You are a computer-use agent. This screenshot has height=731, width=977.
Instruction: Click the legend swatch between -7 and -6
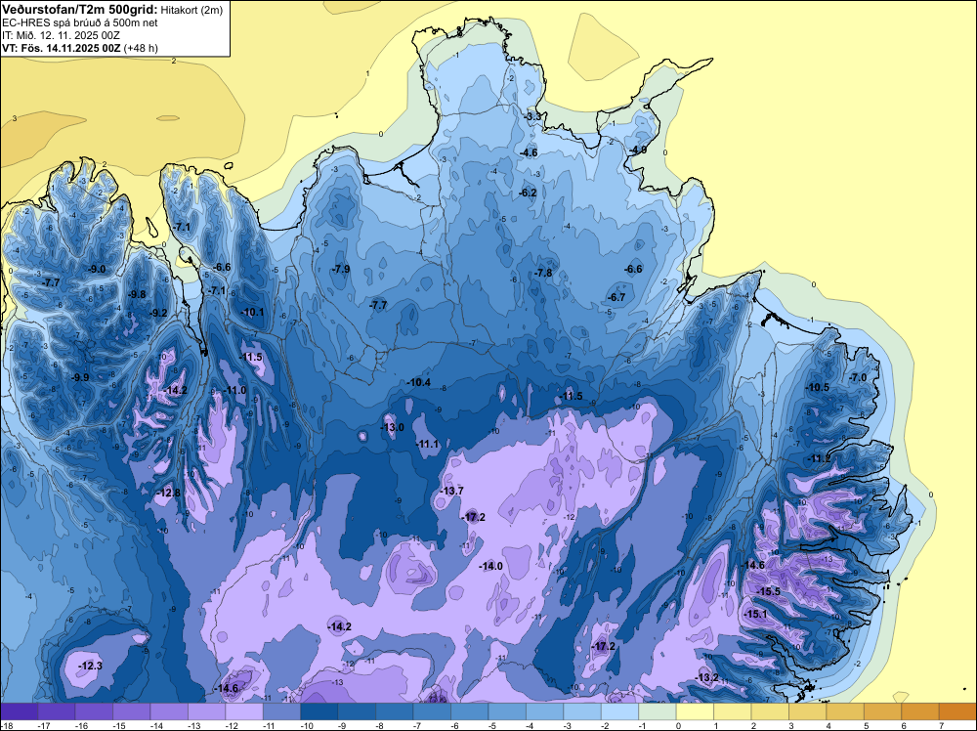(x=432, y=711)
